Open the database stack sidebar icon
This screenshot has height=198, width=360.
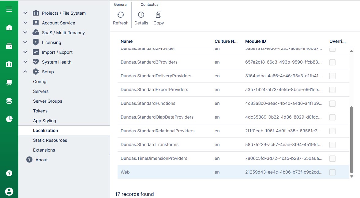9,101
